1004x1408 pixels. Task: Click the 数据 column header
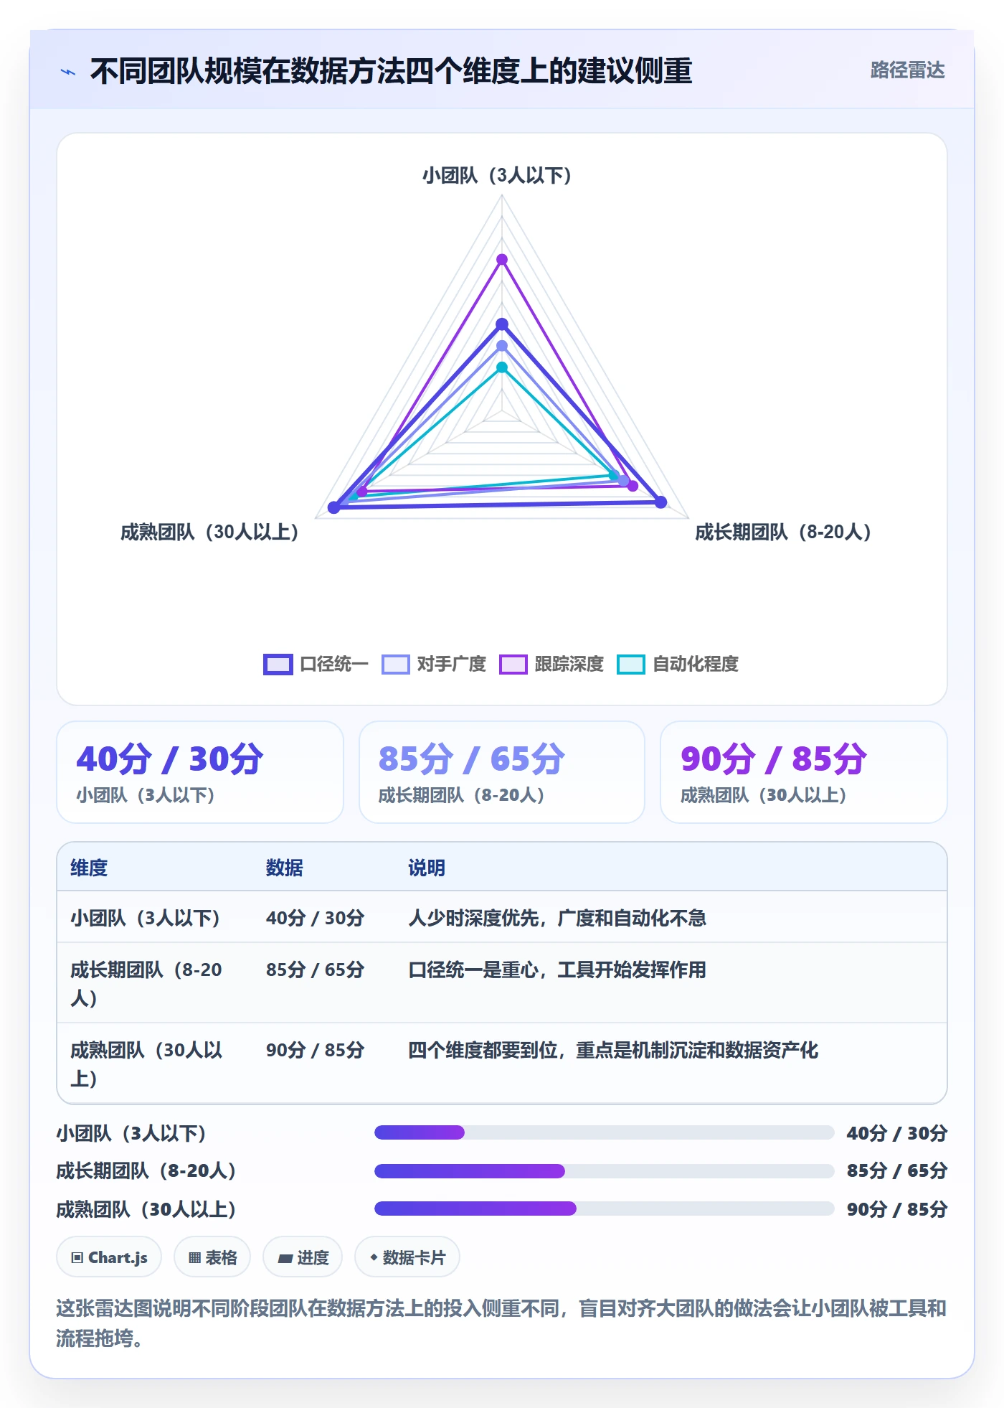(x=285, y=868)
